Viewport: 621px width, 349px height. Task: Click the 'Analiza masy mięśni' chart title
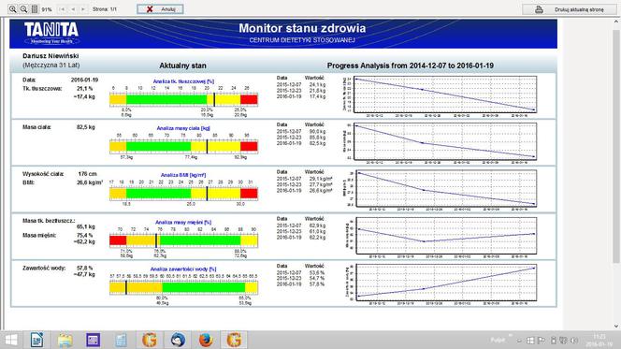(x=183, y=223)
